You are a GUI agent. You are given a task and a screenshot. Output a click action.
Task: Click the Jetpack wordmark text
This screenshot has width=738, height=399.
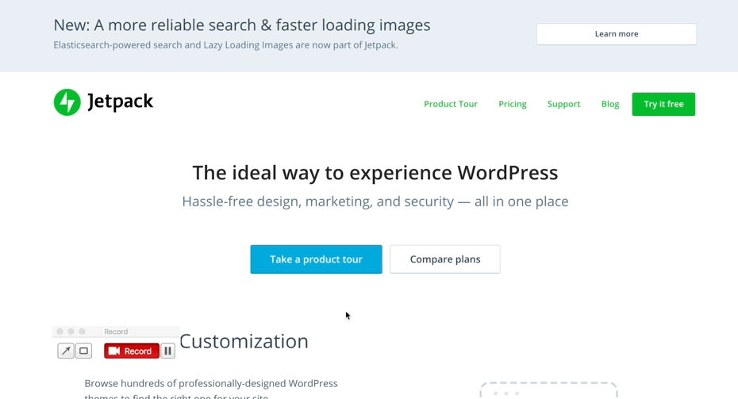point(121,102)
